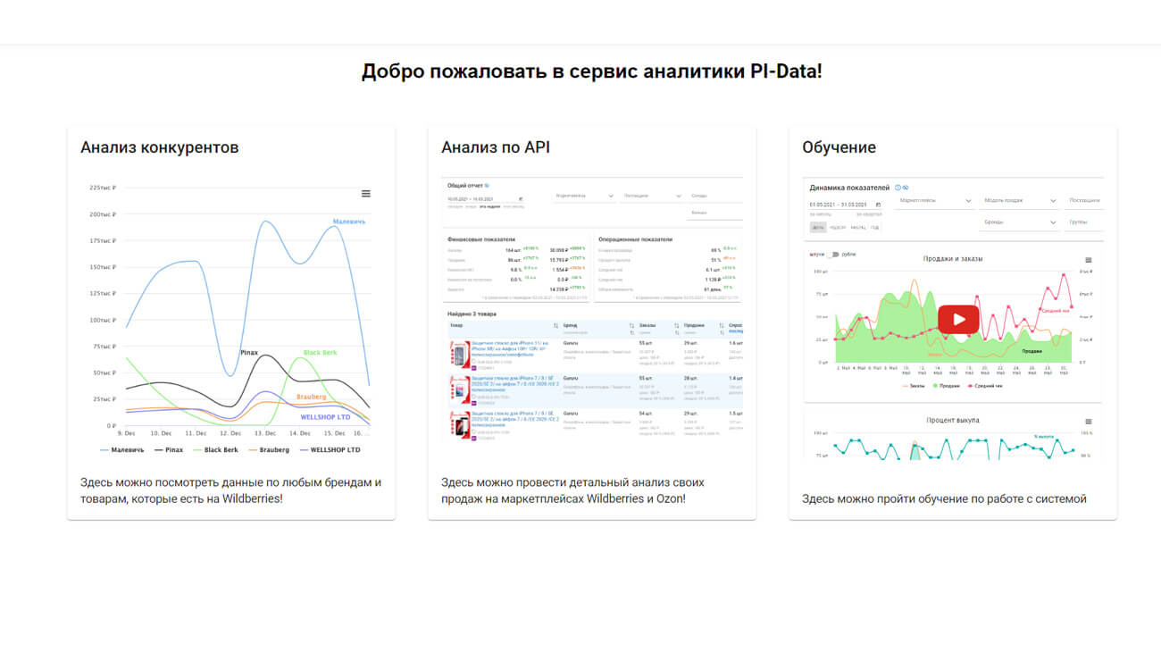The image size is (1161, 653).
Task: Toggle Малевич series in chart legend
Action: pos(121,450)
